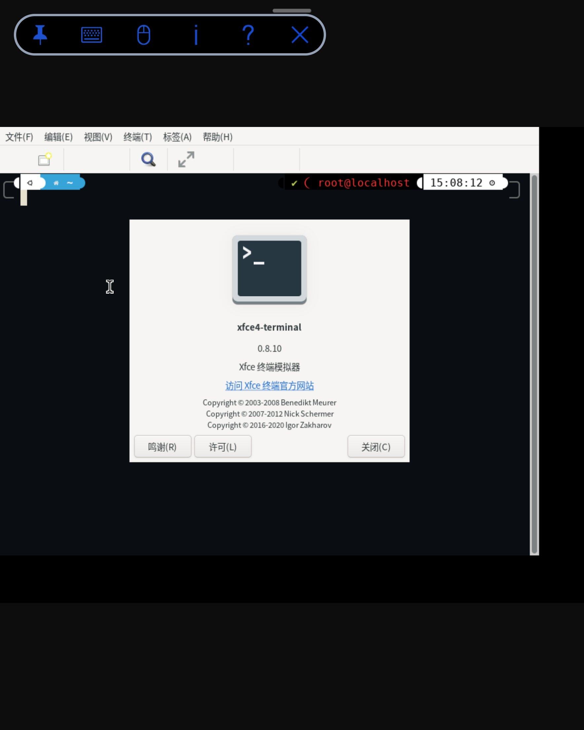Open the 终端(T) menu
The image size is (584, 730).
[x=137, y=137]
